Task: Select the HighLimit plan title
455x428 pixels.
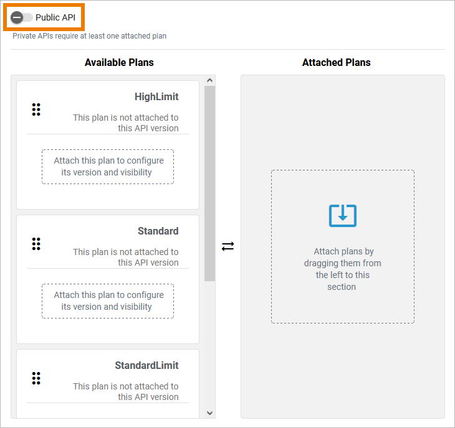Action: point(156,97)
